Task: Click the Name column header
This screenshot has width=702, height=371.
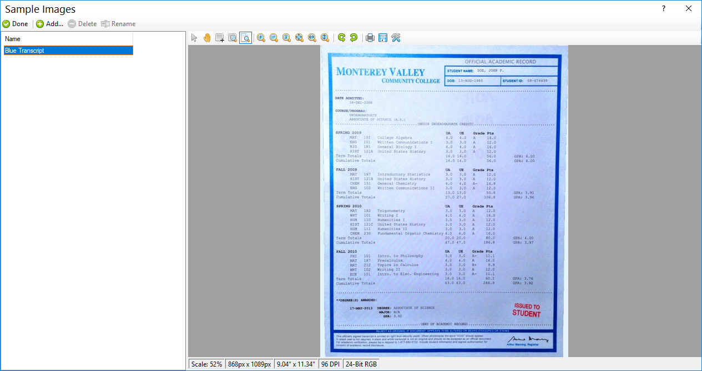Action: [x=68, y=39]
